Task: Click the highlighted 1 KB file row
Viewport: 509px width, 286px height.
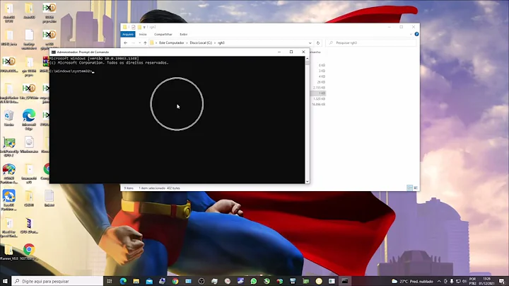Action: 318,93
